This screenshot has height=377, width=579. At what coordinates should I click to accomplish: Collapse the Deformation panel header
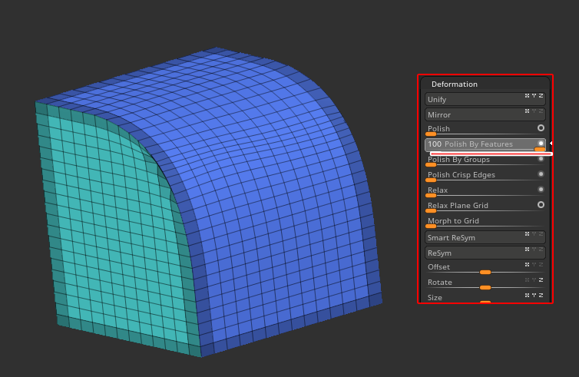[455, 84]
